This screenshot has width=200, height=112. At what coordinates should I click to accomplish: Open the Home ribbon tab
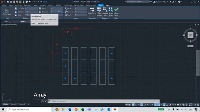point(4,5)
